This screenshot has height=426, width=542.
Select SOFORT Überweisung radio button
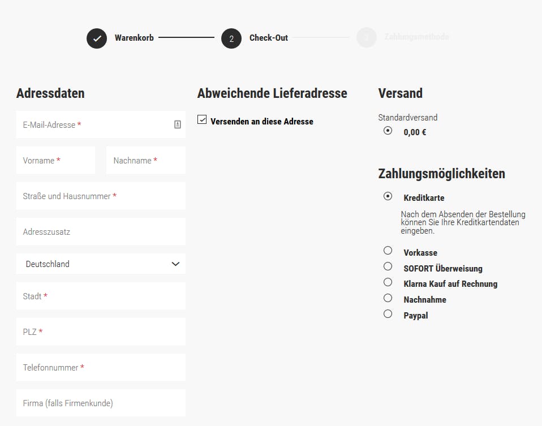pos(388,266)
